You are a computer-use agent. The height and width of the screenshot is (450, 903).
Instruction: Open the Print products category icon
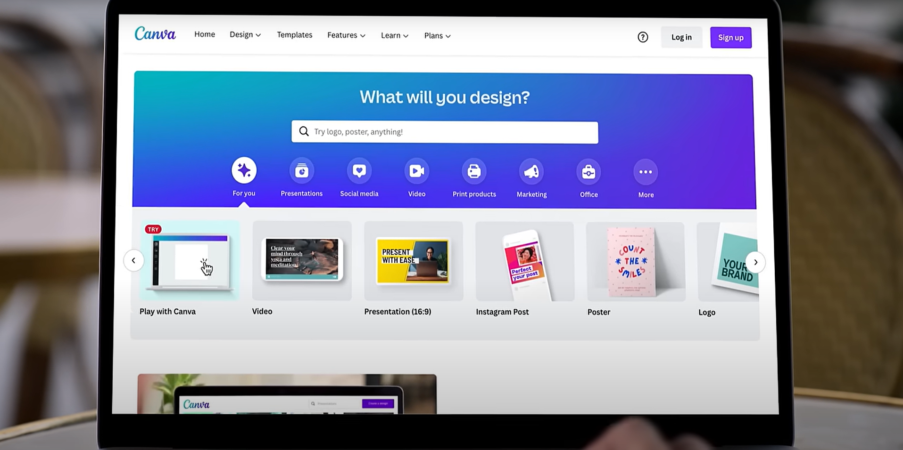click(474, 172)
